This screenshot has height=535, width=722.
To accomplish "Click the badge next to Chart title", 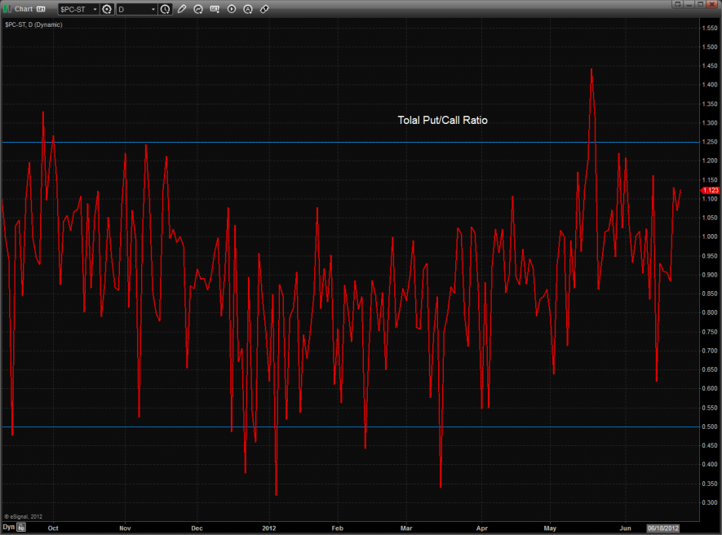I will click(x=41, y=8).
